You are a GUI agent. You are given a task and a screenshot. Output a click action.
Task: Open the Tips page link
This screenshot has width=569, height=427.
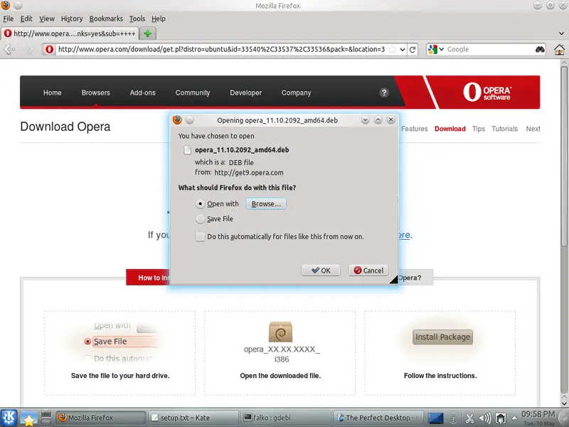(x=478, y=129)
